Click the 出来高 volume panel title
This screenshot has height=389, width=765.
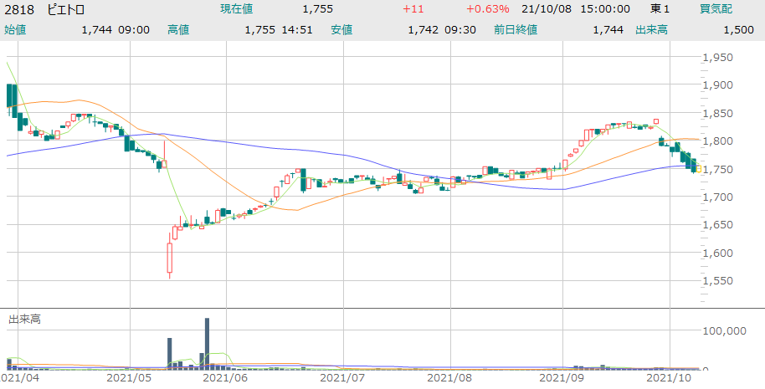pos(25,320)
